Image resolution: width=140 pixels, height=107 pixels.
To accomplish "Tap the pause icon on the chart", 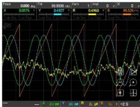I will 120,72.
